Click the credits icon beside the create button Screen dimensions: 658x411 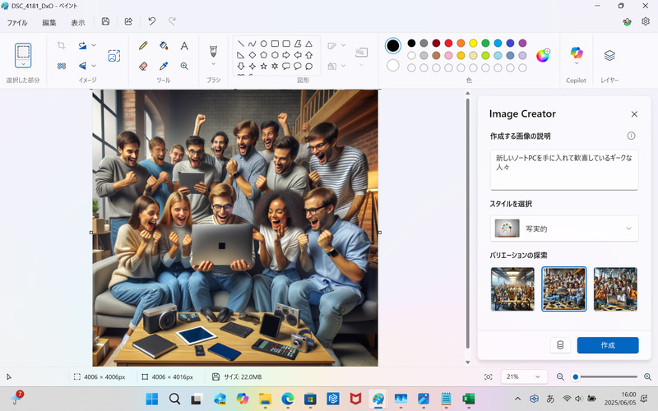coord(560,345)
